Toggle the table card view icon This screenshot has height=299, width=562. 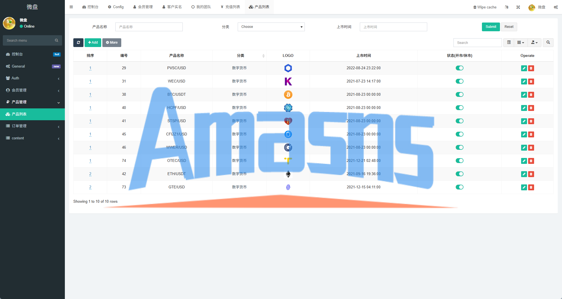click(509, 43)
